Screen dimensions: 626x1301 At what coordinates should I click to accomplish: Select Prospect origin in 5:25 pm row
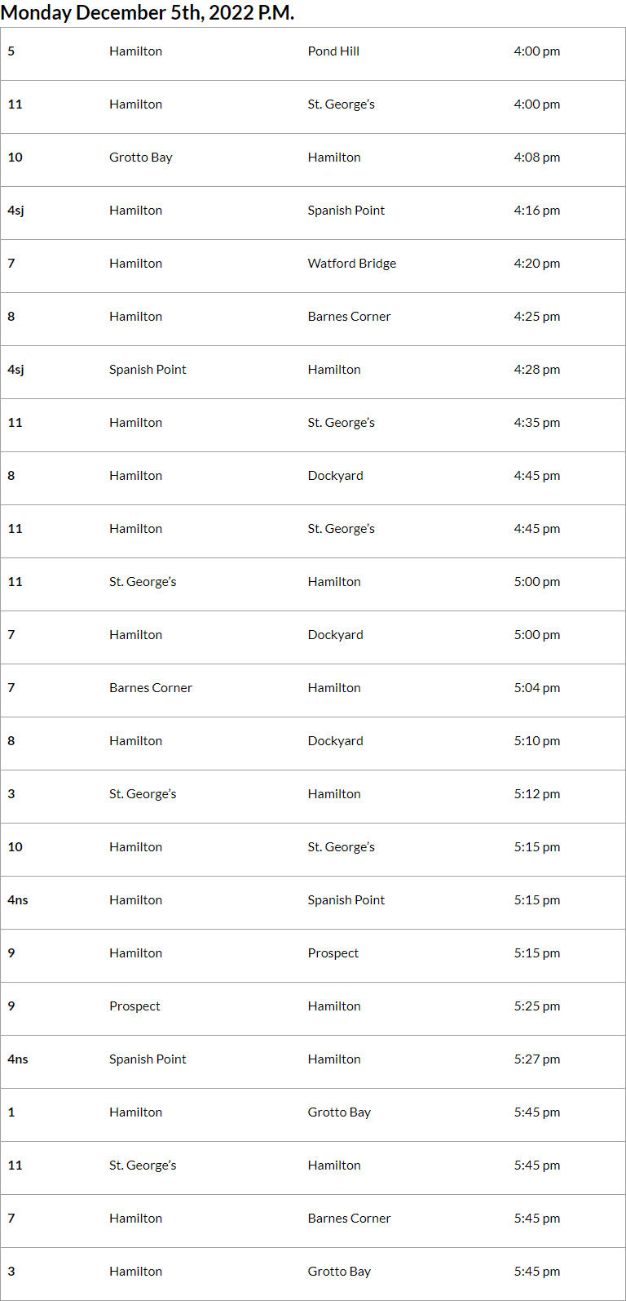coord(134,1006)
